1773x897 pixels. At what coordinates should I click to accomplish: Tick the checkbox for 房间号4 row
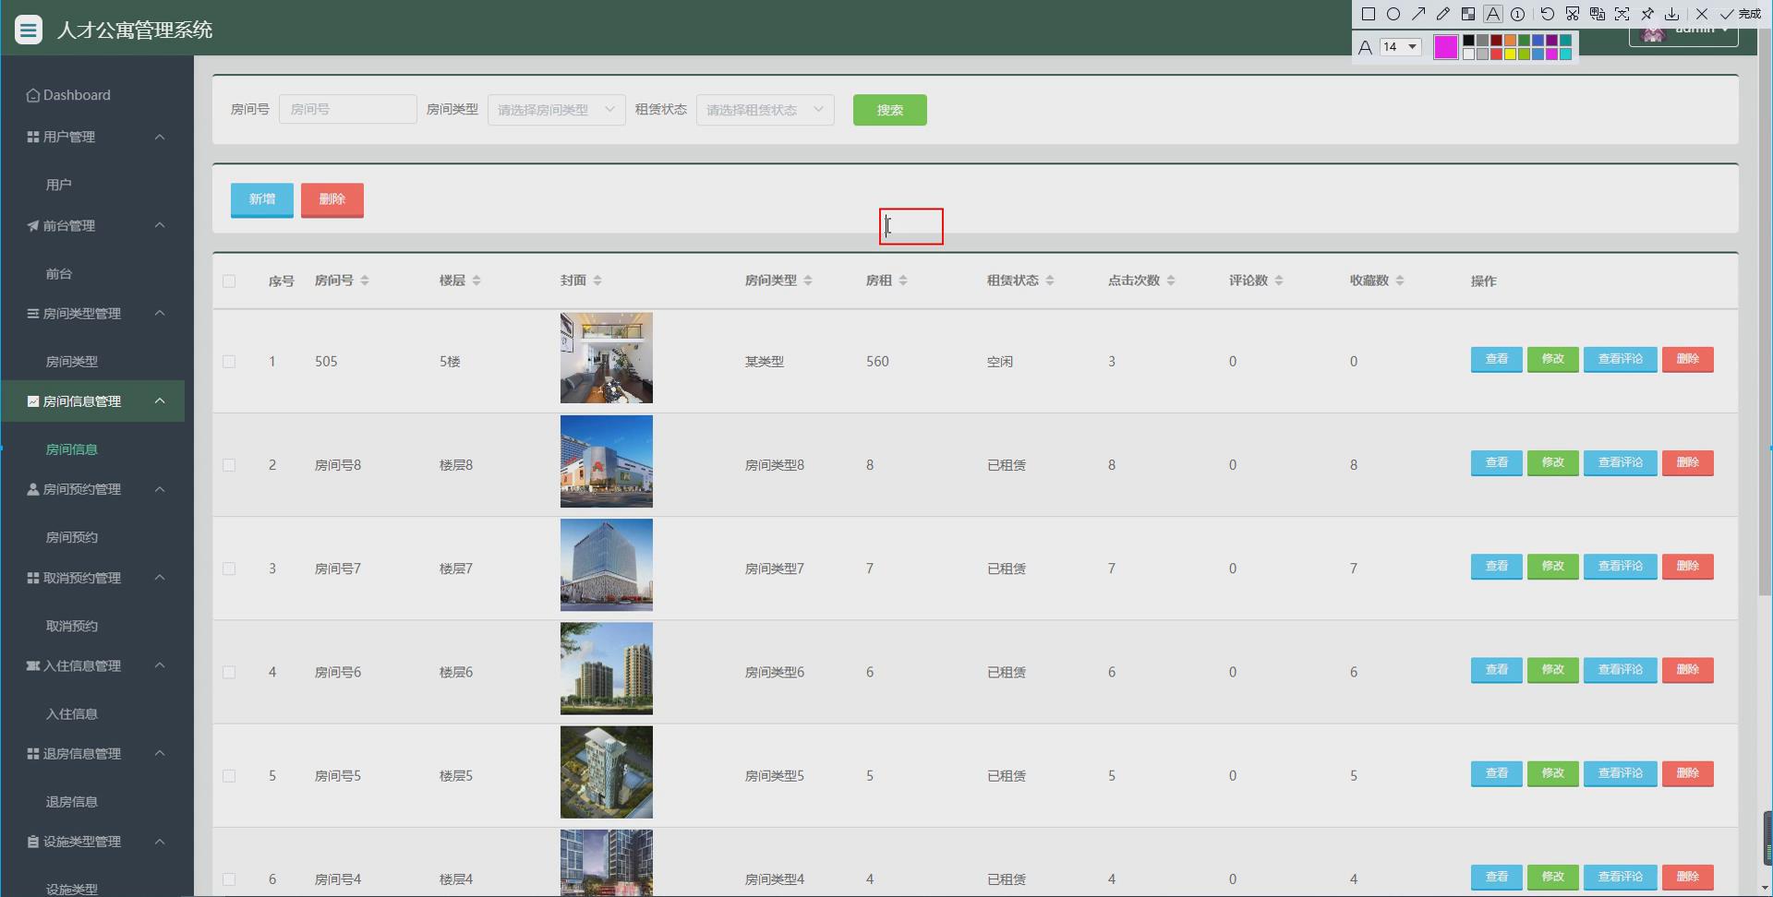point(229,879)
